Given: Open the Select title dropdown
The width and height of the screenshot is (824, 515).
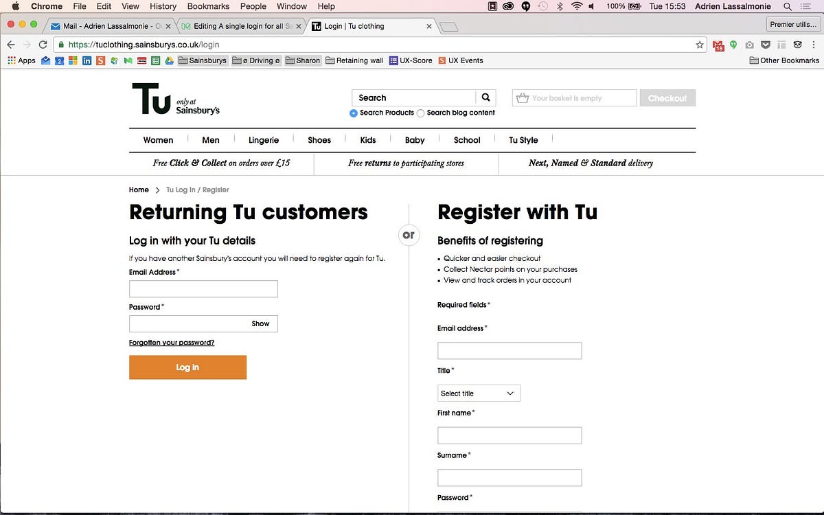Looking at the screenshot, I should tap(479, 393).
